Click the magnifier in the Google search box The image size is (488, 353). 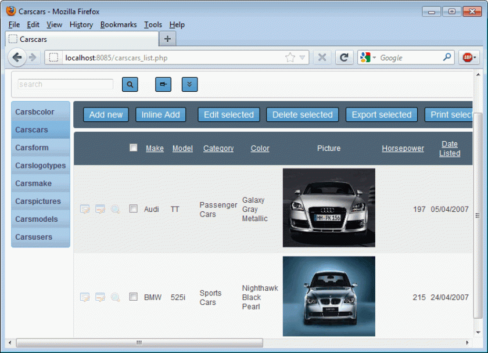(447, 57)
